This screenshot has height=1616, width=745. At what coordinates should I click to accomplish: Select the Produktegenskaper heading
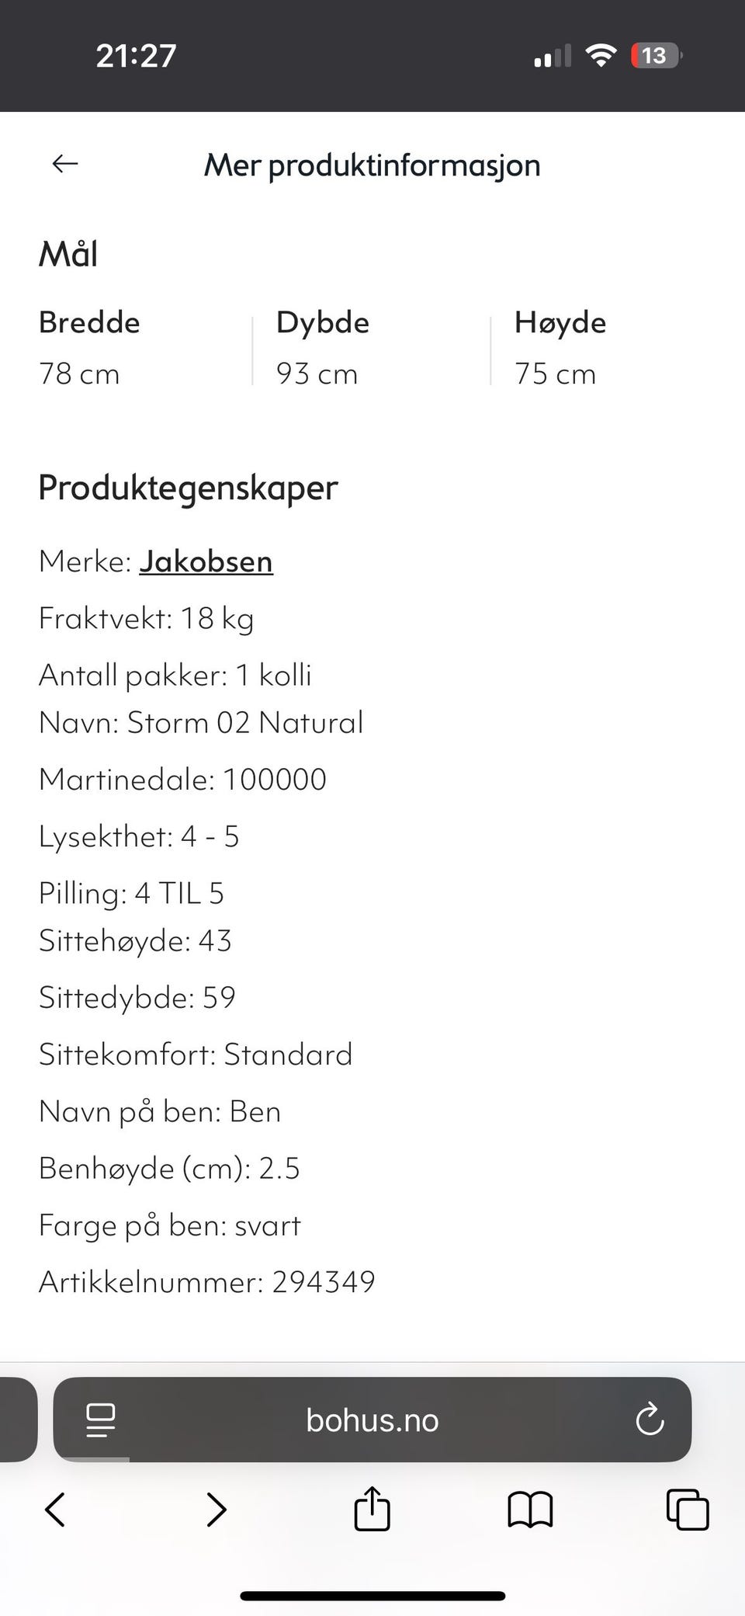189,487
